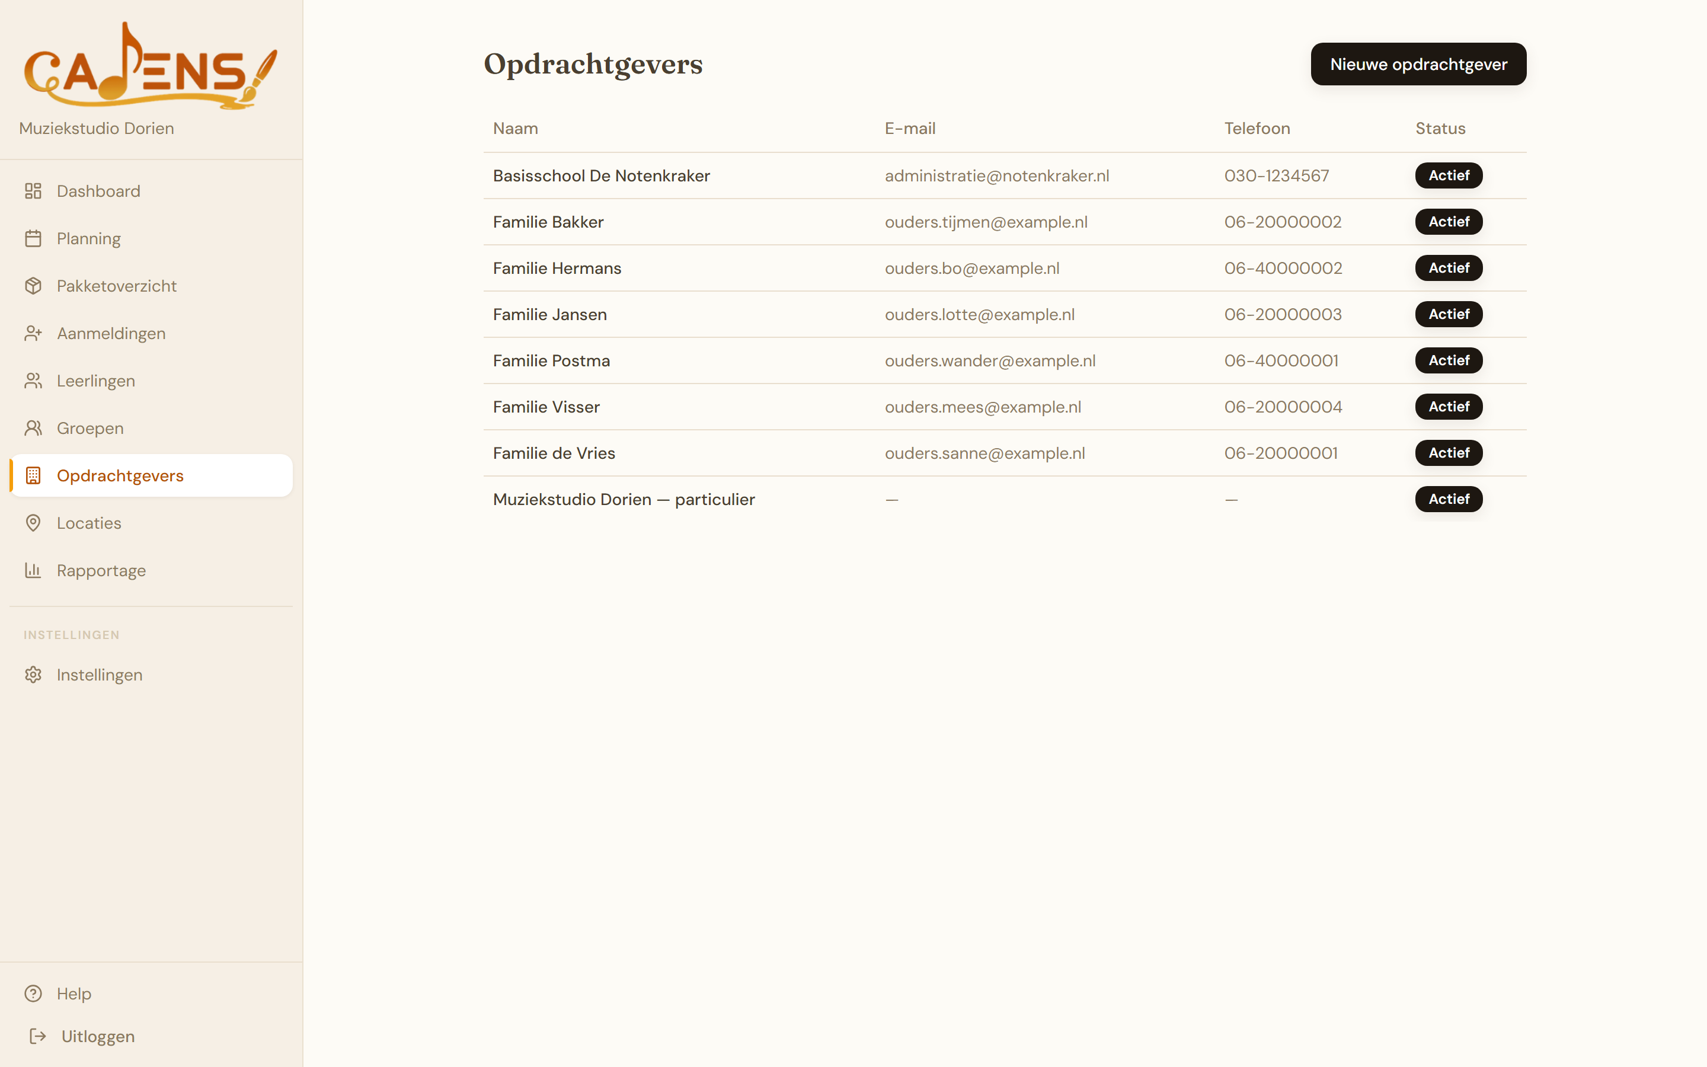The height and width of the screenshot is (1067, 1707).
Task: Go to Planning in the sidebar
Action: click(151, 238)
